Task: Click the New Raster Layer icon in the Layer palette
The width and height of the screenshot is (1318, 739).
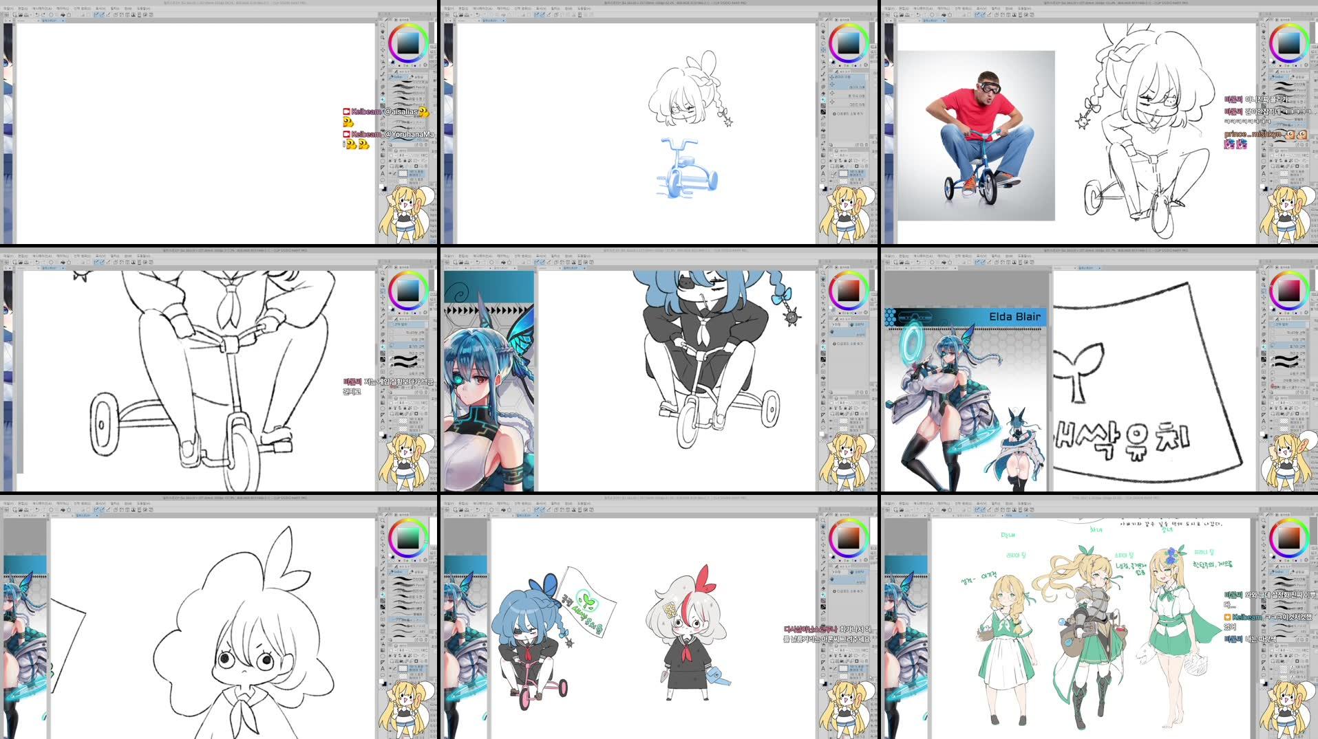Action: coord(391,166)
